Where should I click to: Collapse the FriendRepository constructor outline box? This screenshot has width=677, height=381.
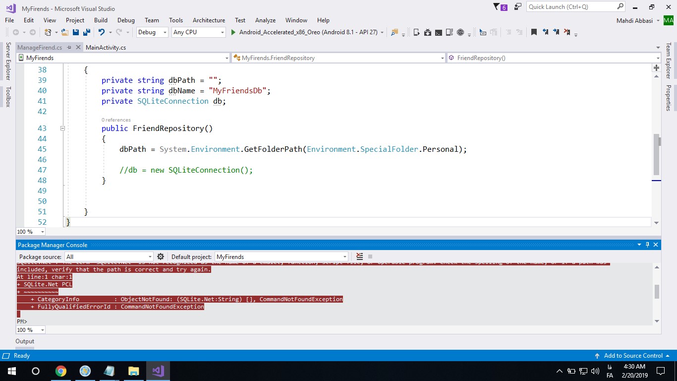point(62,128)
